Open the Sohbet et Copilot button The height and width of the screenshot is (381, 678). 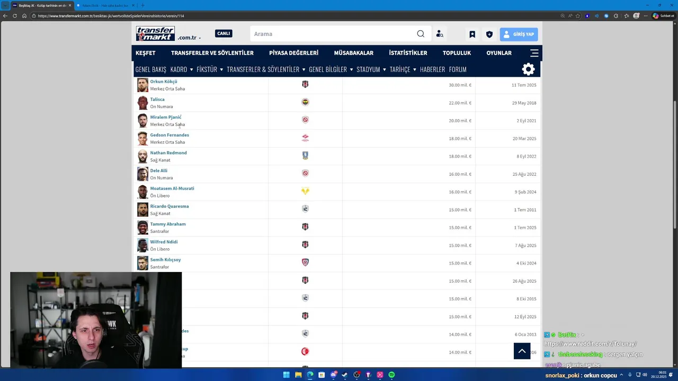click(664, 16)
